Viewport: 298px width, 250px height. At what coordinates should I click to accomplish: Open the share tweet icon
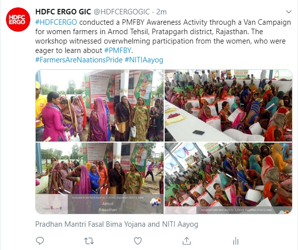point(186,241)
